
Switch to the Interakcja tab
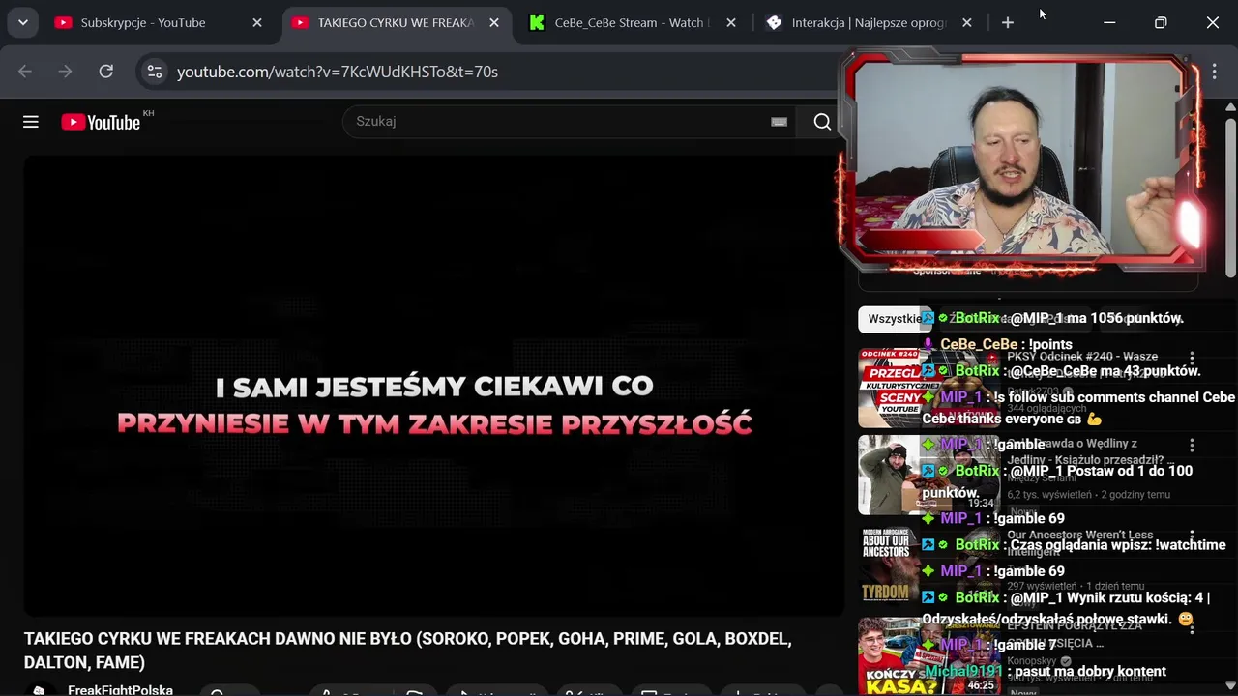[868, 22]
